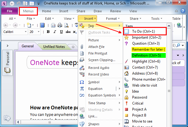Toggle Underline formatting
The image size is (188, 127).
tap(61, 32)
